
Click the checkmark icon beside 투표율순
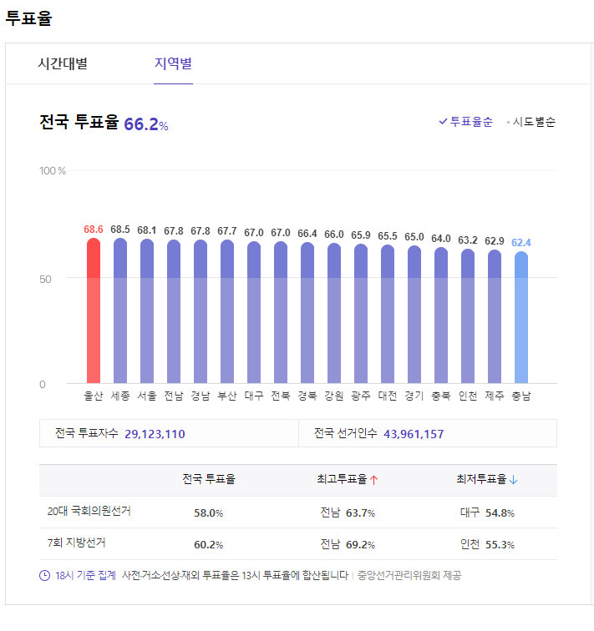(443, 122)
